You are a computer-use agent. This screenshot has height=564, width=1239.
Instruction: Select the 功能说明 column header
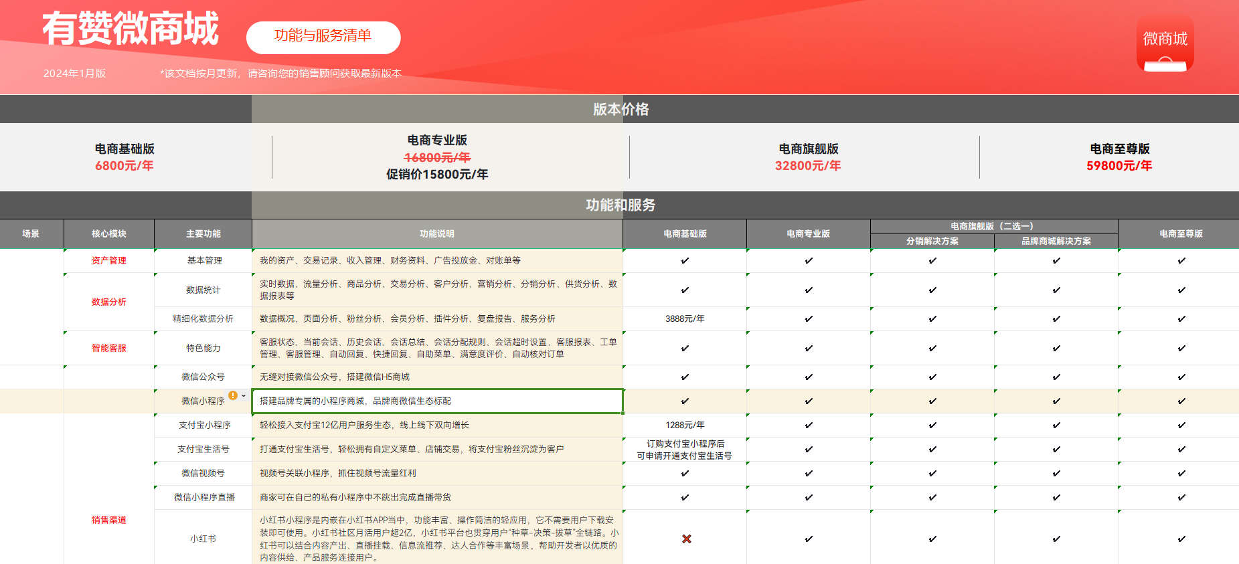pyautogui.click(x=437, y=233)
